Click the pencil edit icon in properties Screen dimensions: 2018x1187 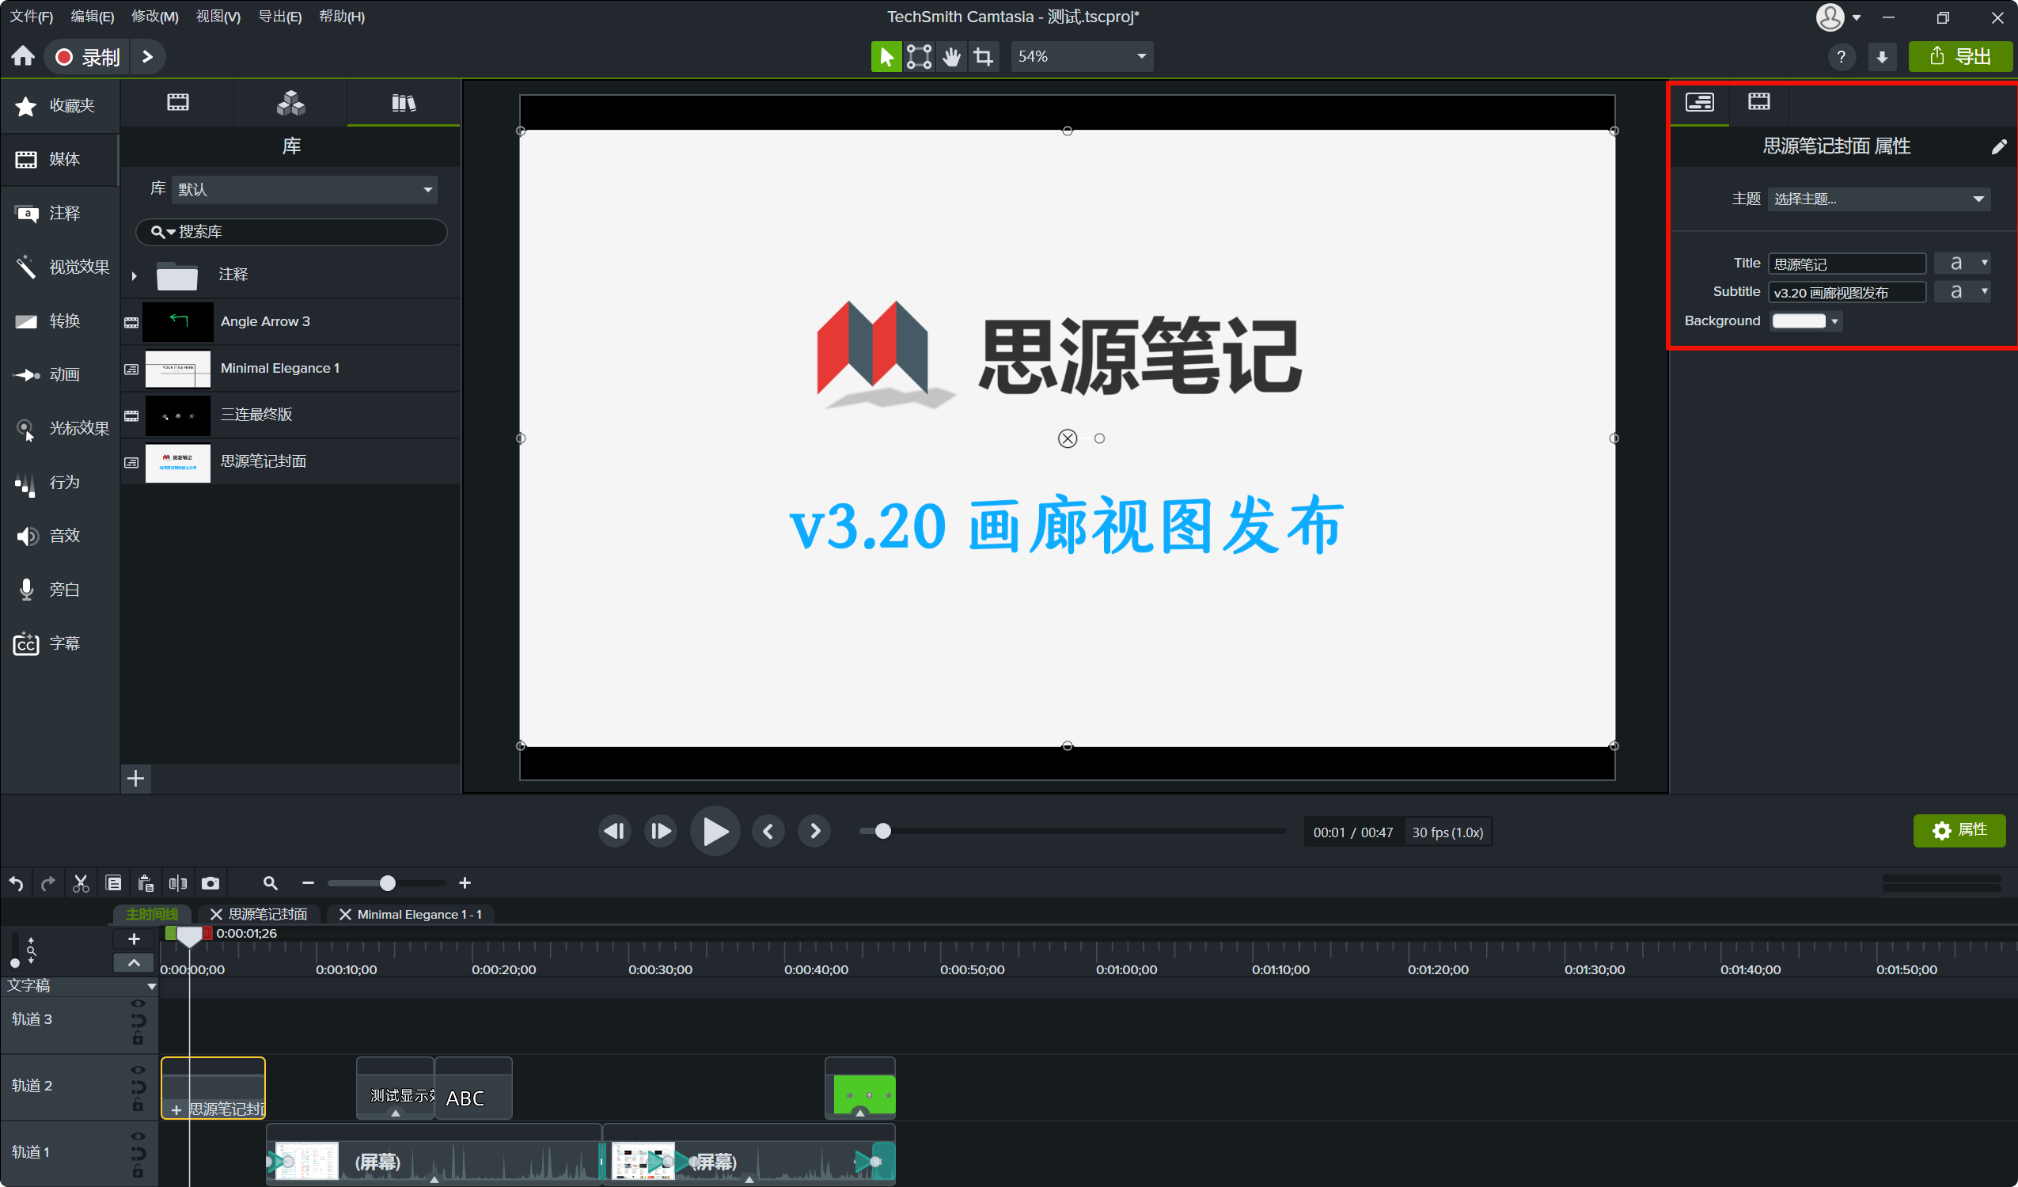click(1999, 146)
